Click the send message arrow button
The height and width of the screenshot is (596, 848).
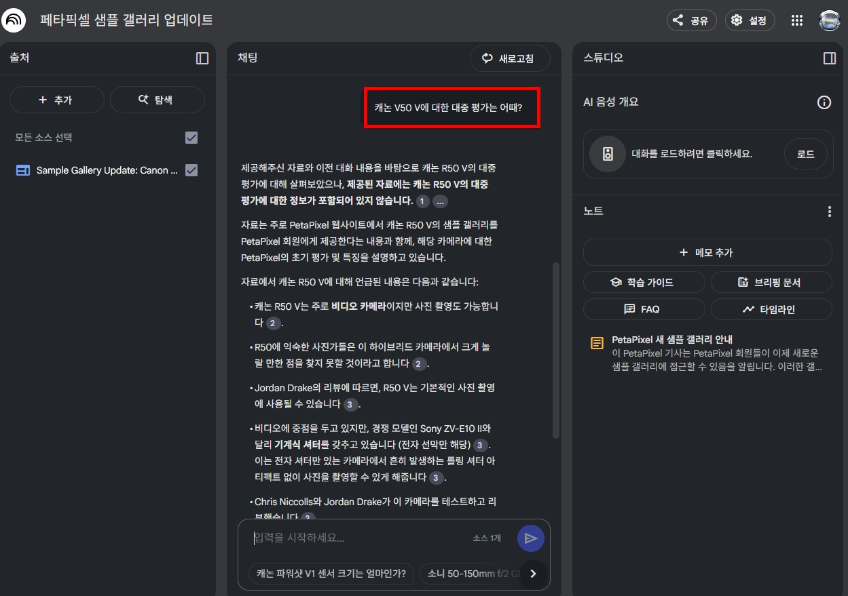tap(531, 538)
